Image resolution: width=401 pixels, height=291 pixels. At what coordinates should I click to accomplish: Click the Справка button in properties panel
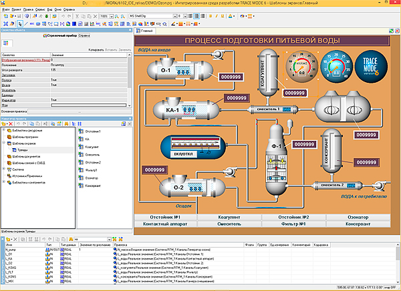pyautogui.click(x=84, y=35)
